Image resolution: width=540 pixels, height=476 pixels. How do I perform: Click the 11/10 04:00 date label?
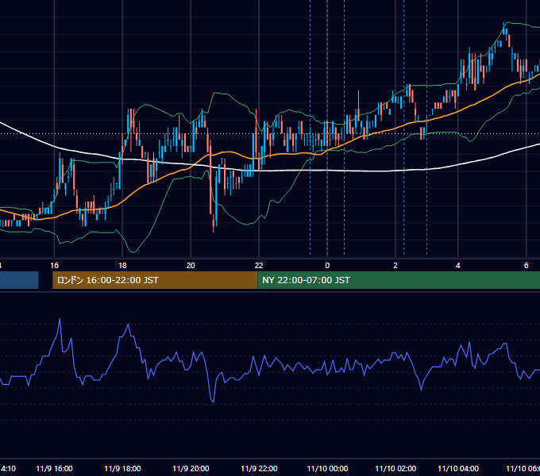[x=458, y=468]
